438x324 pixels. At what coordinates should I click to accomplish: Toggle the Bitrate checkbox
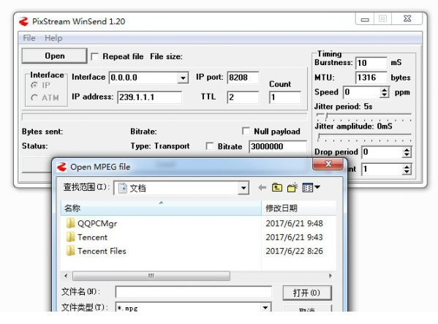click(210, 146)
